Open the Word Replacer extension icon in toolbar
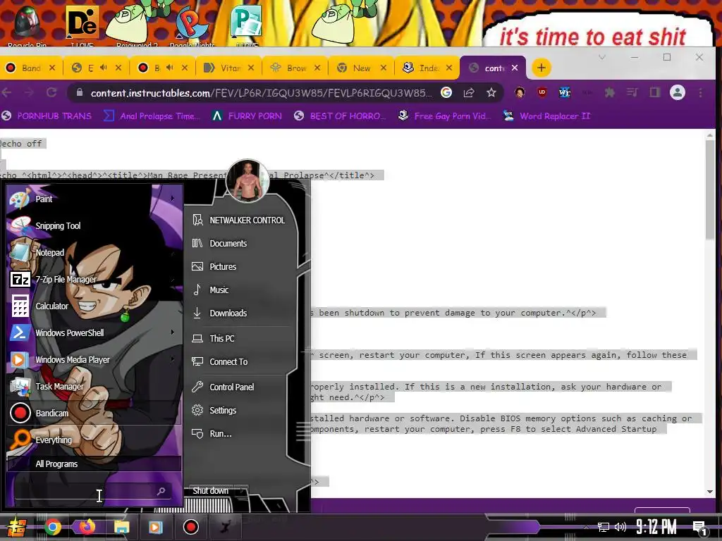Viewport: 722px width, 541px height. pyautogui.click(x=565, y=92)
